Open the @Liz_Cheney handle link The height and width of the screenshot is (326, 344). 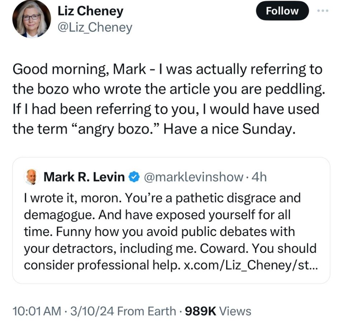pos(95,28)
